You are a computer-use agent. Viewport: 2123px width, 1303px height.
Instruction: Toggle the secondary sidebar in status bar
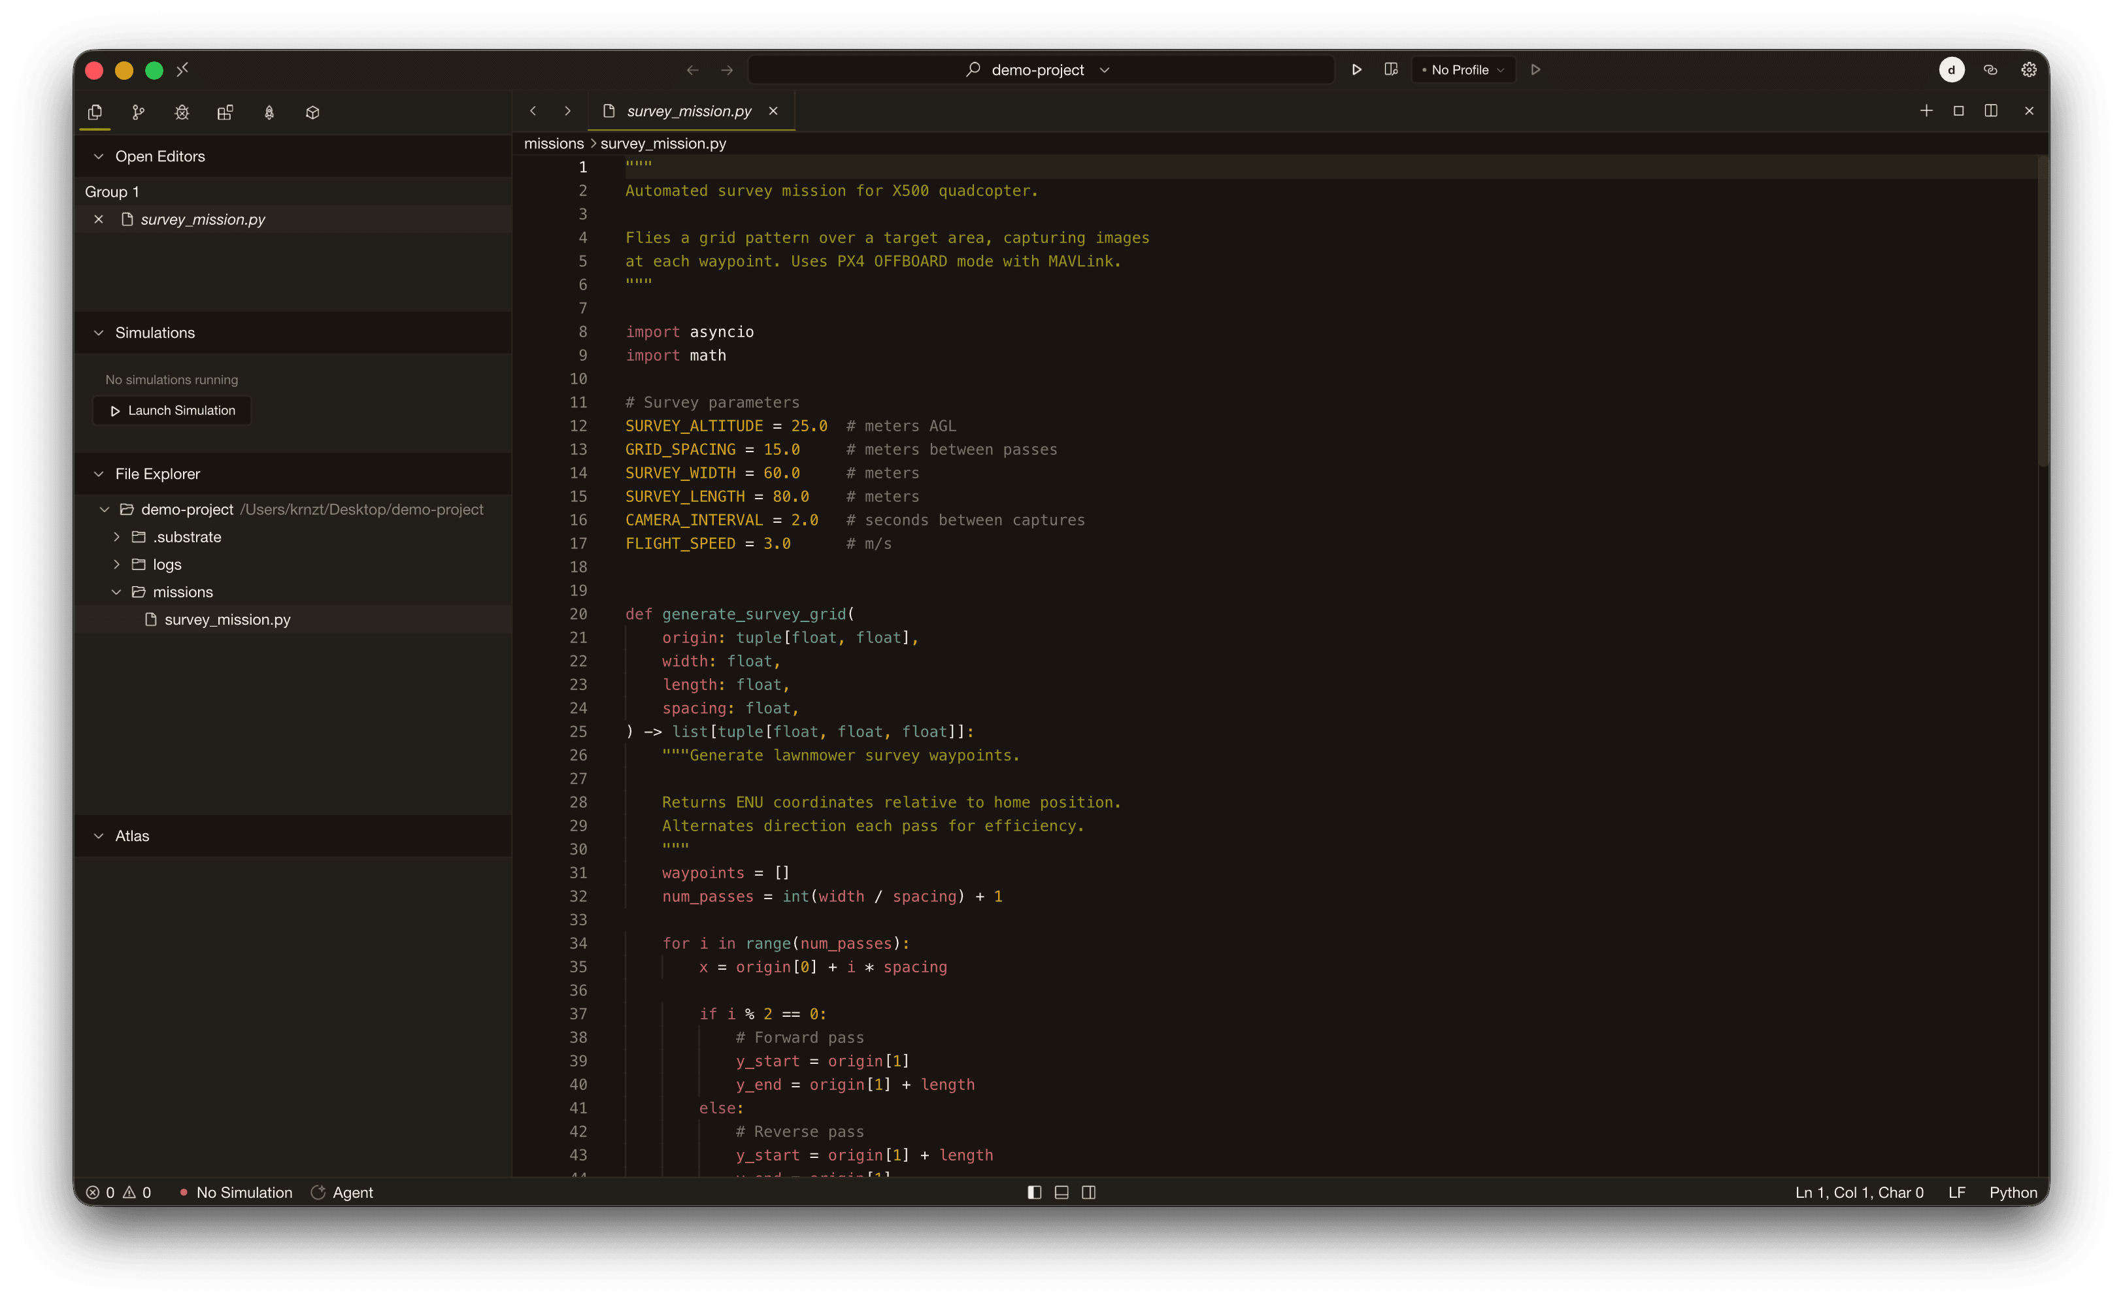pos(1089,1192)
